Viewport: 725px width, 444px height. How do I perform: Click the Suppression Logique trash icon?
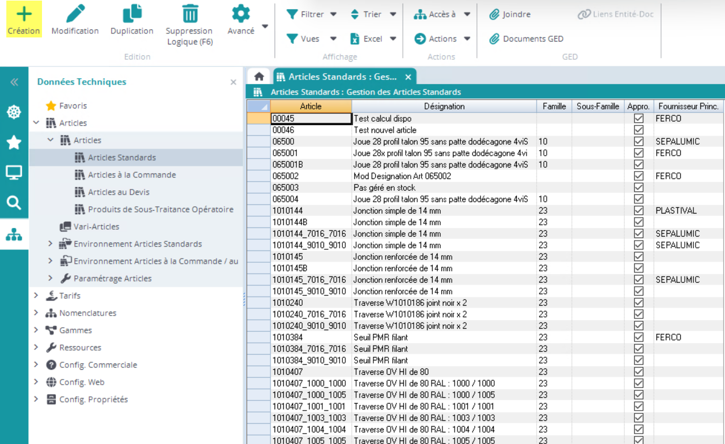coord(189,14)
